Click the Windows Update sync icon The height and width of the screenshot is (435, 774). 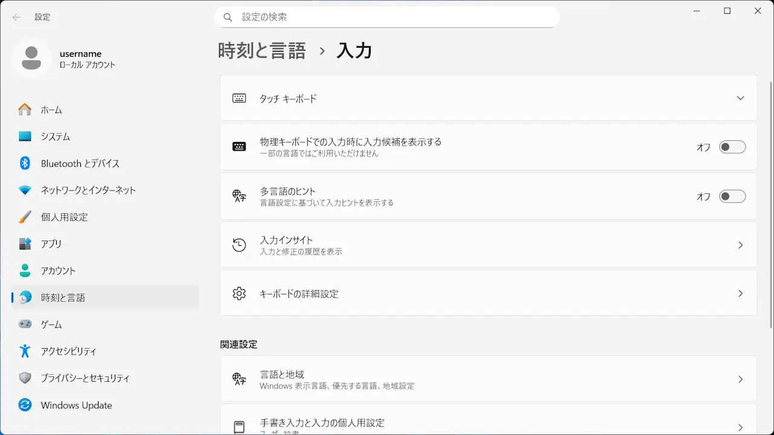(x=25, y=405)
